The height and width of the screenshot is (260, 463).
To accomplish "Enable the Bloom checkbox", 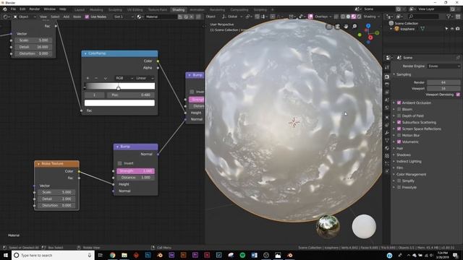I will point(399,109).
